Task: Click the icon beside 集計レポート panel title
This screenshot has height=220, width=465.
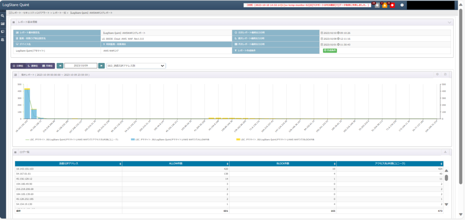Action: (x=15, y=75)
